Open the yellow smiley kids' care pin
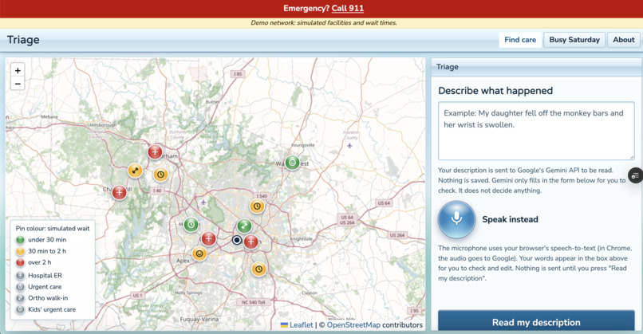Viewport: 643px width, 334px height. [x=199, y=253]
